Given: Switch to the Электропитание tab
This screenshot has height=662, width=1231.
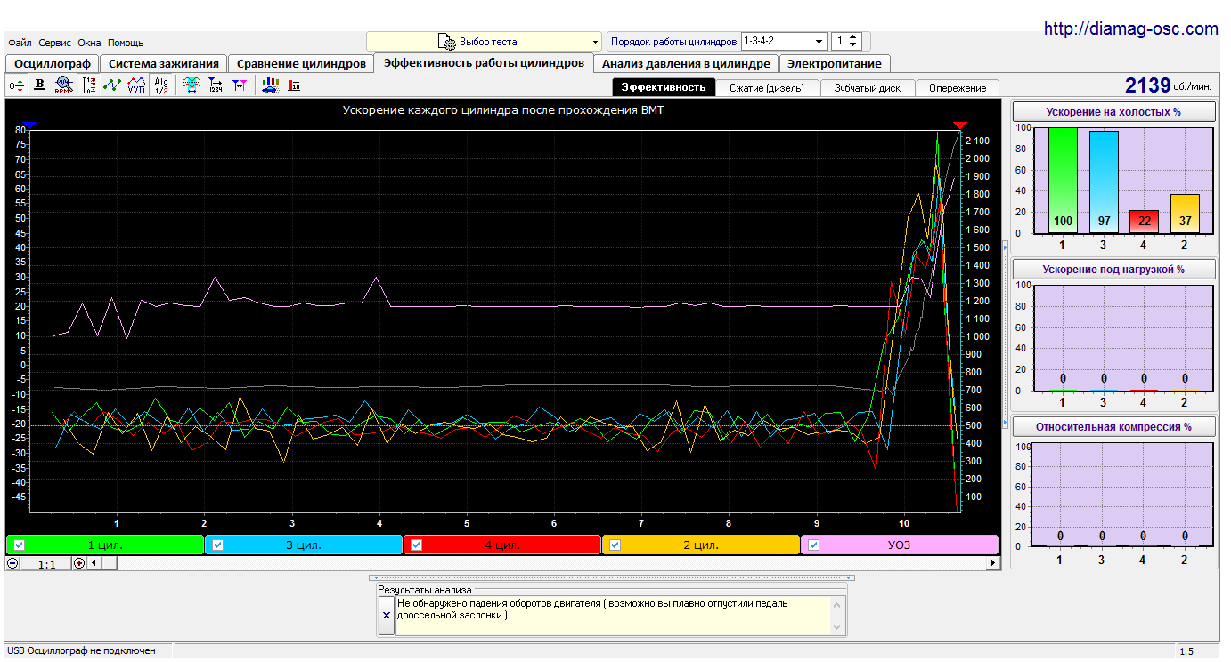Looking at the screenshot, I should click(835, 64).
